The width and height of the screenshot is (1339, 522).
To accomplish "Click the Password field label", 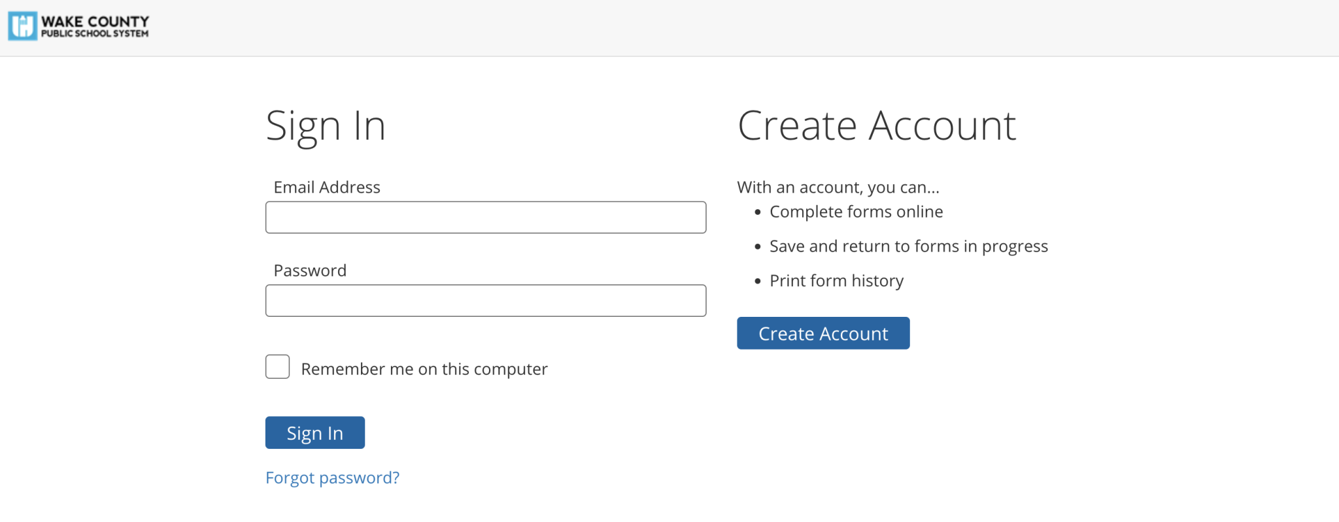I will (x=310, y=270).
